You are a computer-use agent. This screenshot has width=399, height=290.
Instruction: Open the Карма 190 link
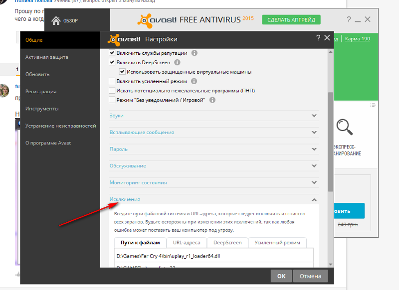click(357, 39)
